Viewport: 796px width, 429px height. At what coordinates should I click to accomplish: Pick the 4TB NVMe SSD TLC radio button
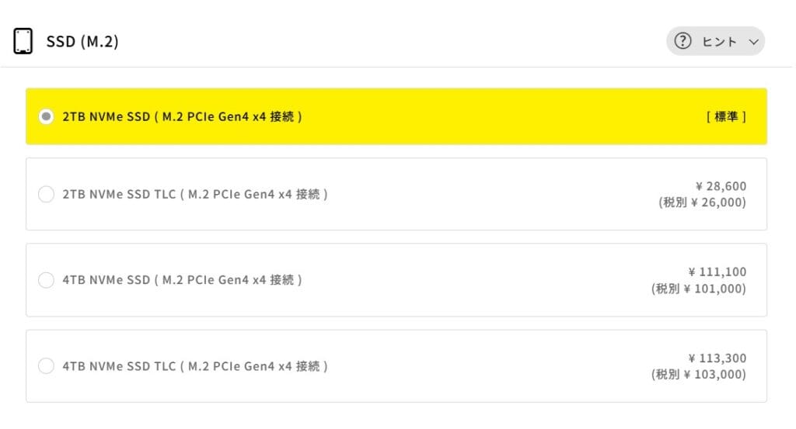pos(46,365)
